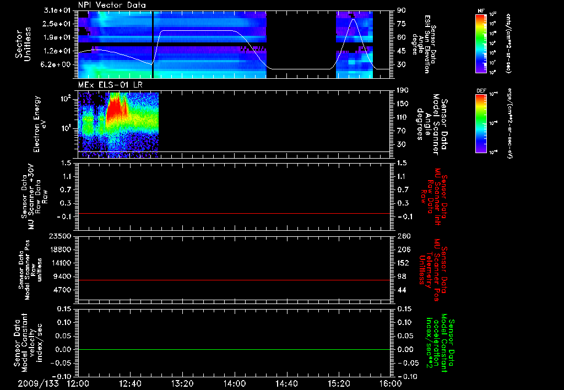This screenshot has width=564, height=390.
Task: Click the 260 telemetry tick label
Action: pyautogui.click(x=403, y=236)
